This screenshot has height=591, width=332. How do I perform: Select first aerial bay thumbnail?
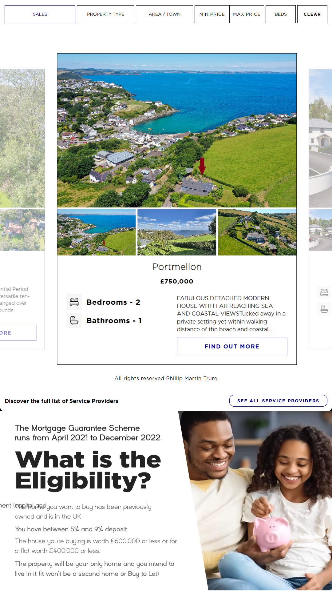[x=96, y=232]
